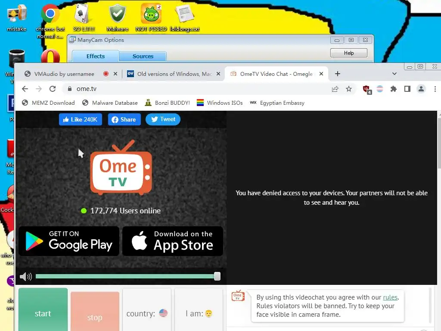Switch to the Sources tab in ManyCam

143,56
